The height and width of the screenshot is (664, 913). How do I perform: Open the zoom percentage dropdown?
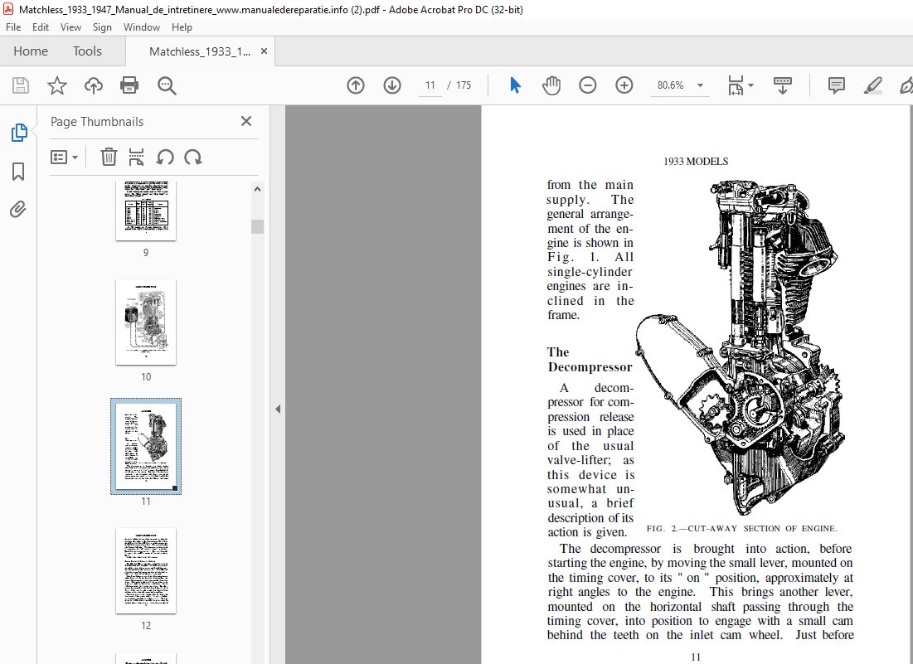[x=701, y=85]
